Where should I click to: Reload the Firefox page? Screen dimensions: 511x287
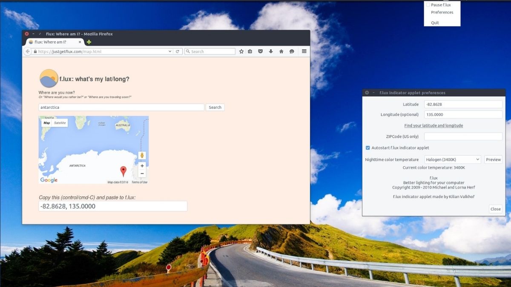[178, 51]
